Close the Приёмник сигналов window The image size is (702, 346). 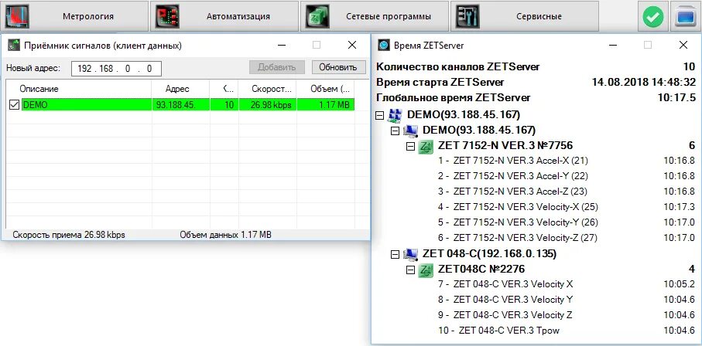352,45
